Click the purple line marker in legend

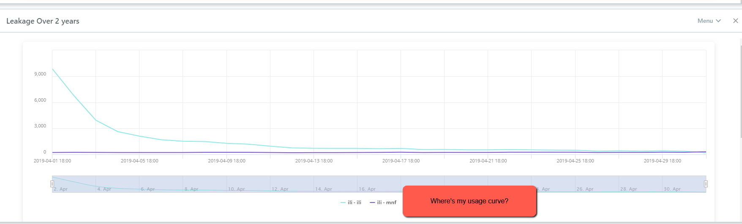[x=372, y=202]
